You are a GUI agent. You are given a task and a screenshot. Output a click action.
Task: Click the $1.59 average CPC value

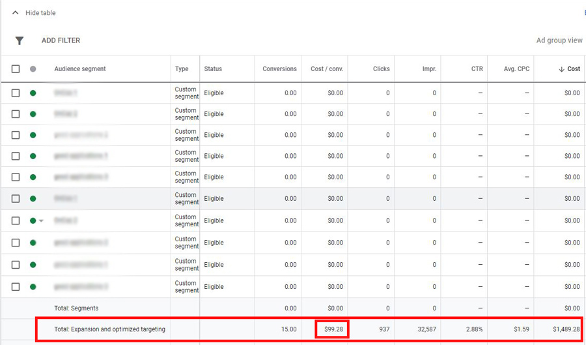(522, 329)
